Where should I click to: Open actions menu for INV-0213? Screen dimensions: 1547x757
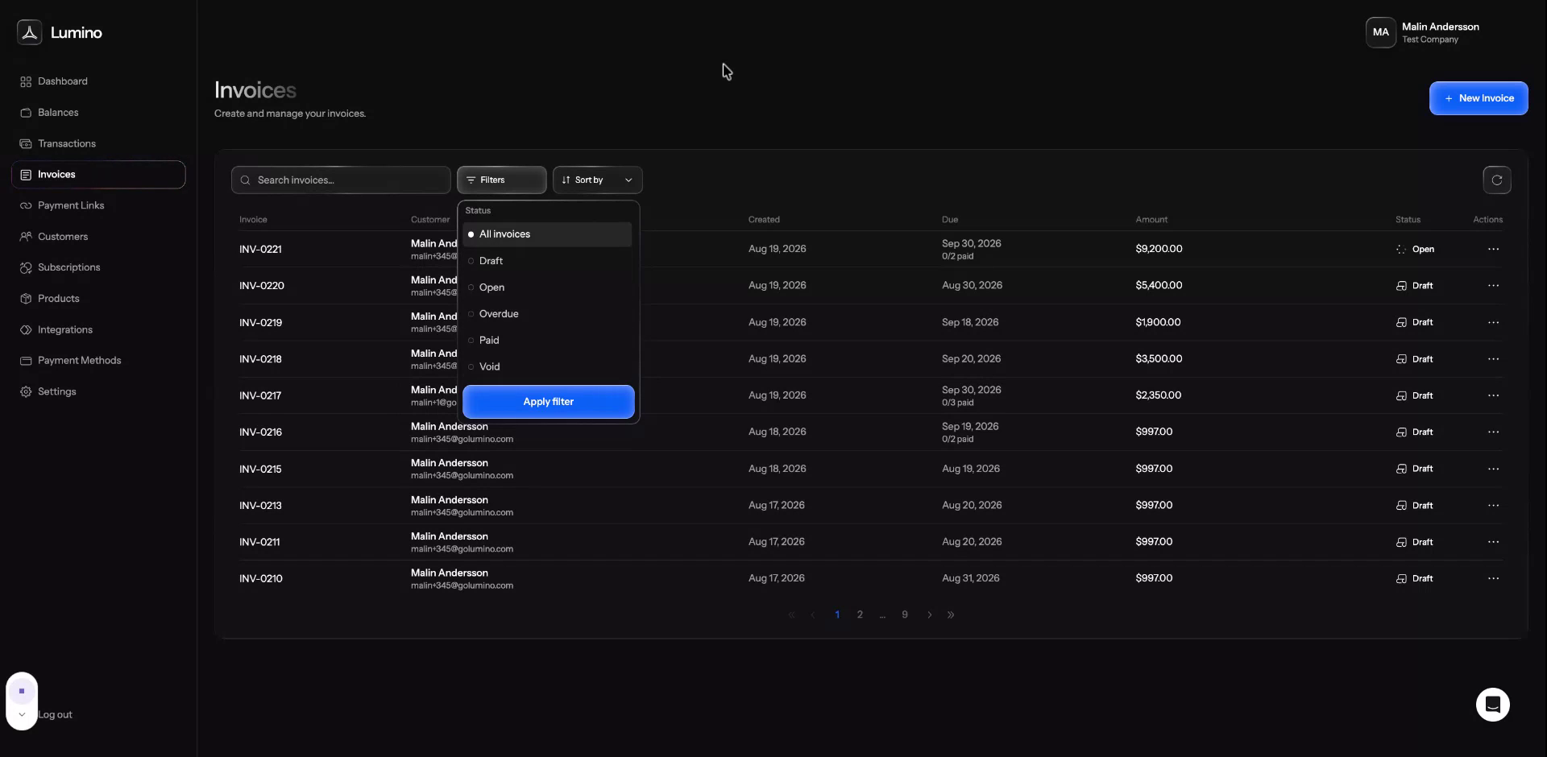point(1493,506)
